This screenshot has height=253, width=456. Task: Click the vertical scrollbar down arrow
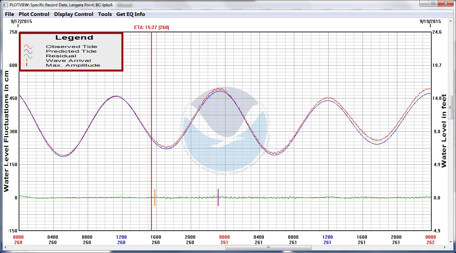click(x=450, y=243)
